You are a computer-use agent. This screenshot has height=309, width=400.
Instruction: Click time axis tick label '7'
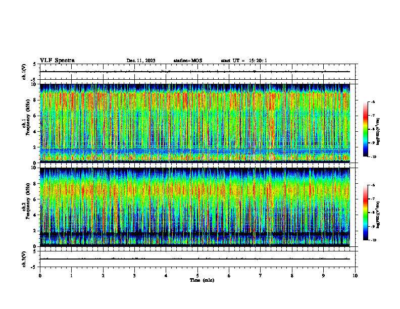261,276
